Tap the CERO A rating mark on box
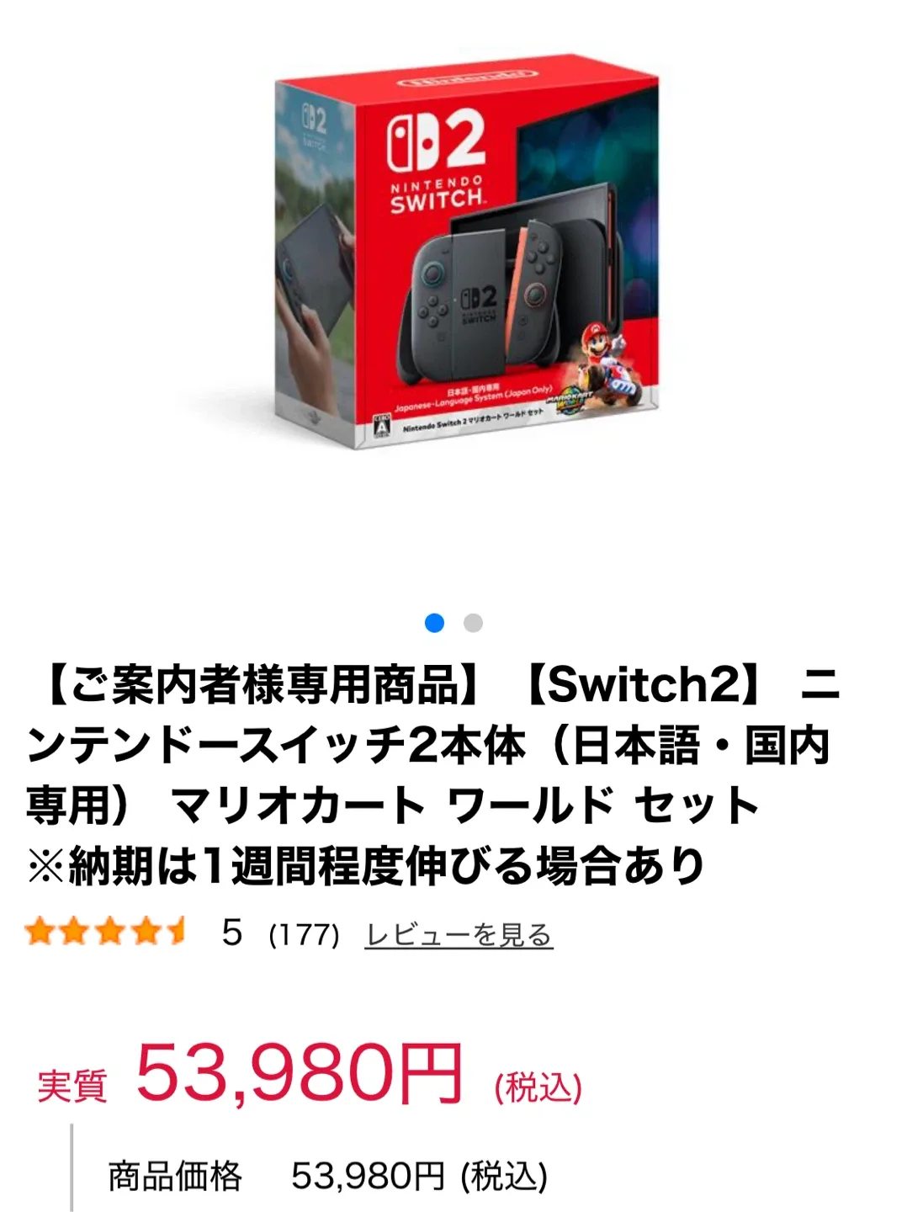907x1212 pixels. coord(382,427)
